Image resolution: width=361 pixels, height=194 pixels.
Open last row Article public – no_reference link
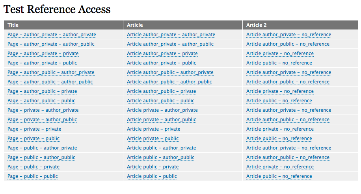click(x=279, y=176)
